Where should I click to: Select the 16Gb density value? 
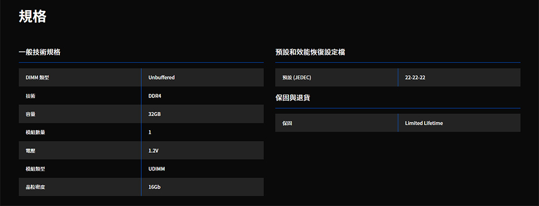(x=155, y=187)
